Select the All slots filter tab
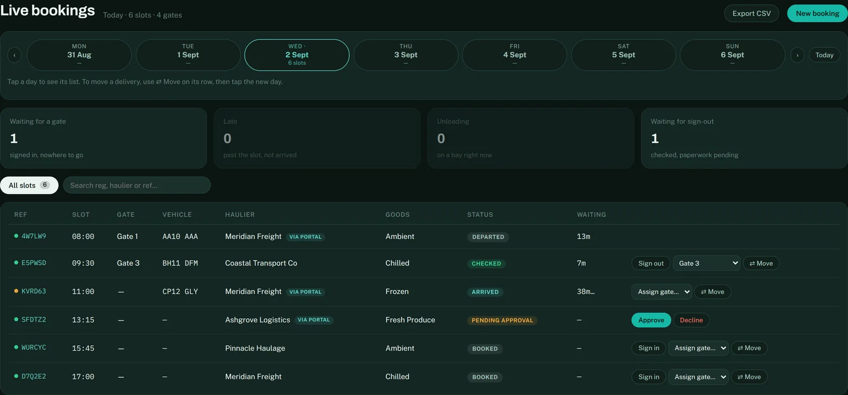 pyautogui.click(x=29, y=185)
